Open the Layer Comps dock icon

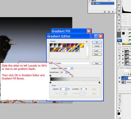click(119, 30)
